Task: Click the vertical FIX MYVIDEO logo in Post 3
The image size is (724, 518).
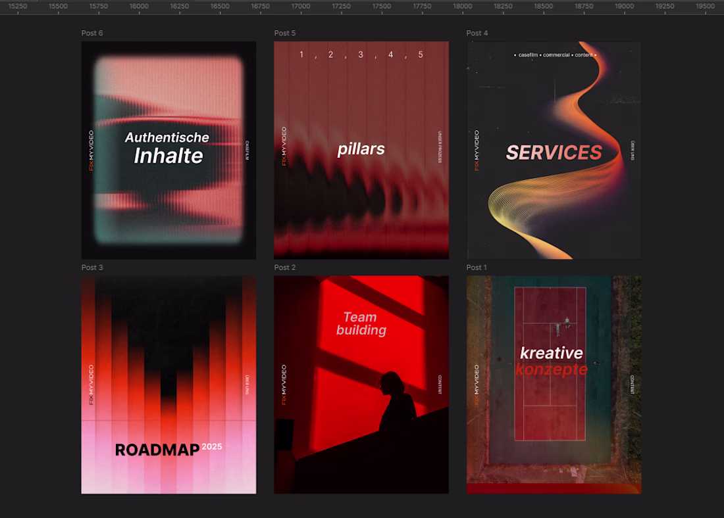Action: pyautogui.click(x=91, y=385)
